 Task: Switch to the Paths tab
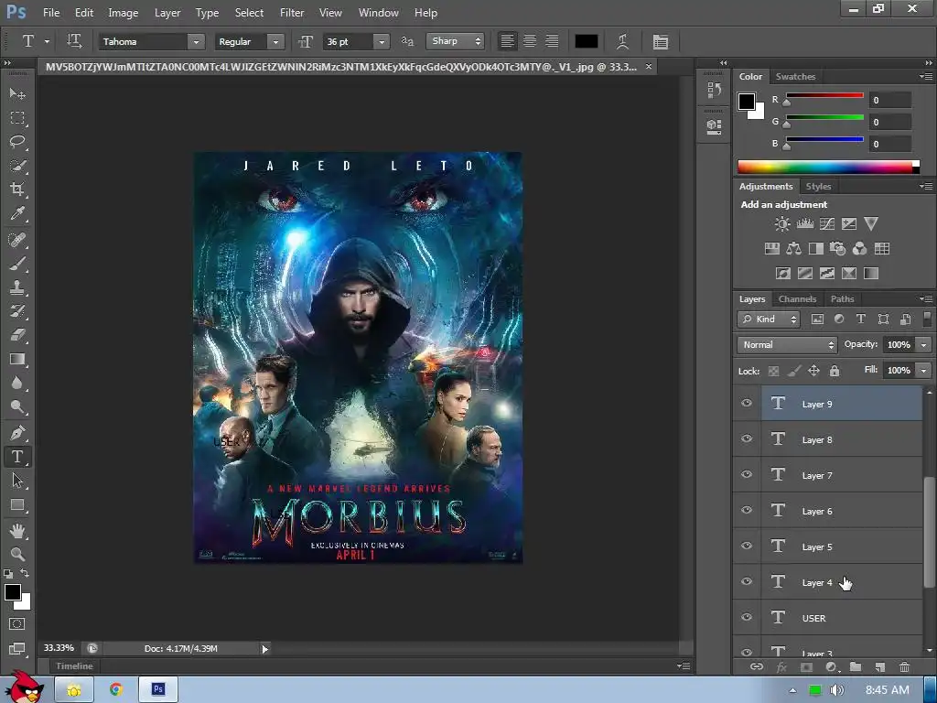tap(842, 299)
